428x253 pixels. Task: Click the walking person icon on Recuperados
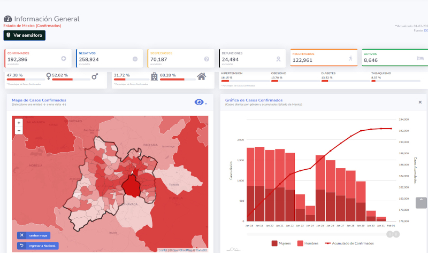350,58
